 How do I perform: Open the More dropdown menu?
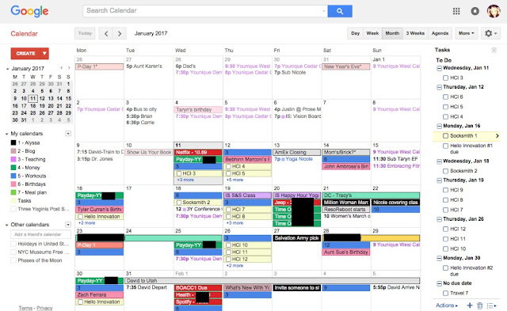(x=467, y=33)
